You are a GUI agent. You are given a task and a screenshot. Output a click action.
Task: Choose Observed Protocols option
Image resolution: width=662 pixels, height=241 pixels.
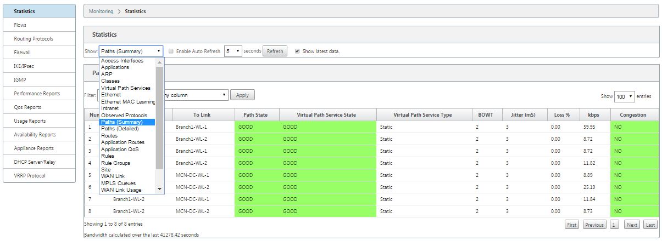click(127, 115)
